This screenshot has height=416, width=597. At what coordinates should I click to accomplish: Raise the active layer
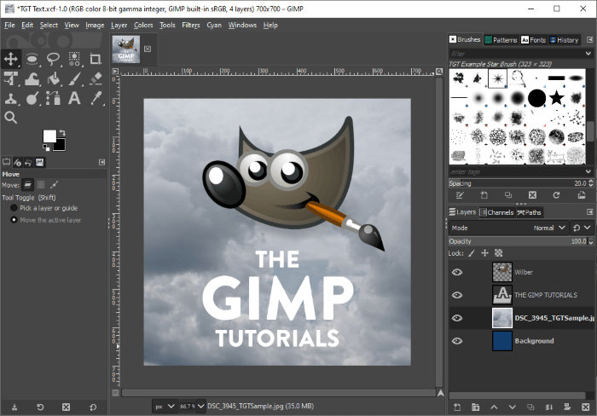[494, 407]
